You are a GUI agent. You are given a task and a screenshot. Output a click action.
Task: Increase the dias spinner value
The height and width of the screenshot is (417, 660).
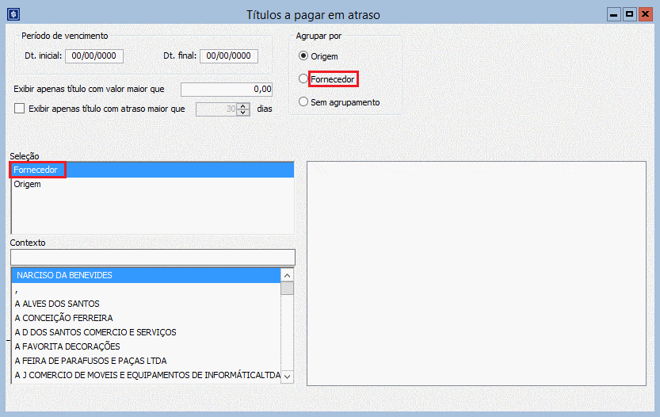244,105
